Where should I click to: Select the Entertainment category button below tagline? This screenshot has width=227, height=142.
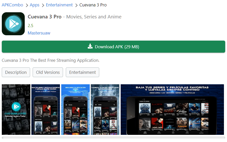coord(82,72)
